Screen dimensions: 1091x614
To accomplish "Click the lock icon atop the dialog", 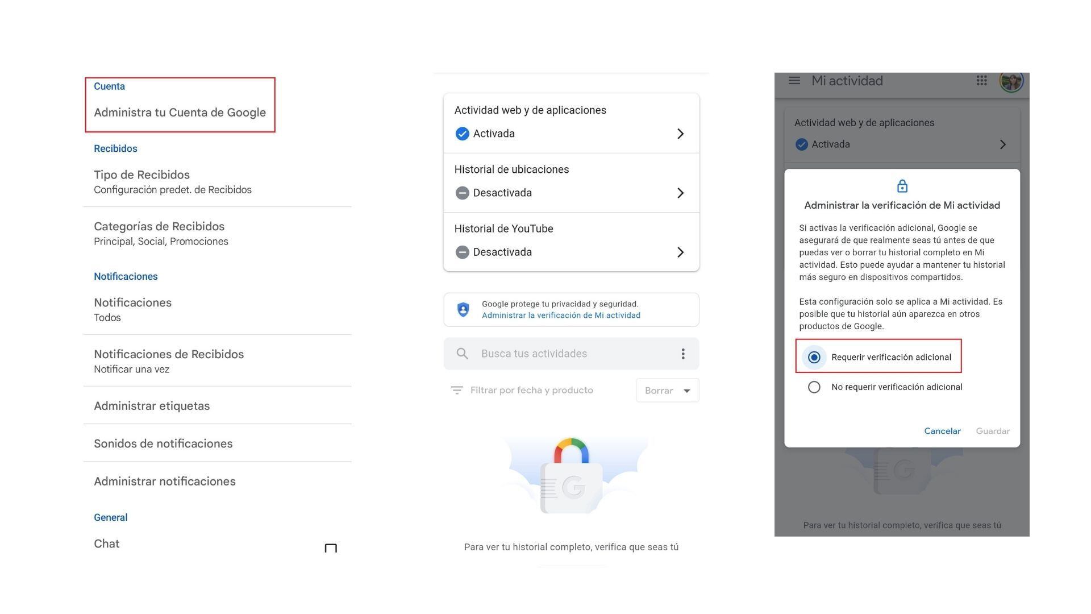I will click(x=902, y=186).
